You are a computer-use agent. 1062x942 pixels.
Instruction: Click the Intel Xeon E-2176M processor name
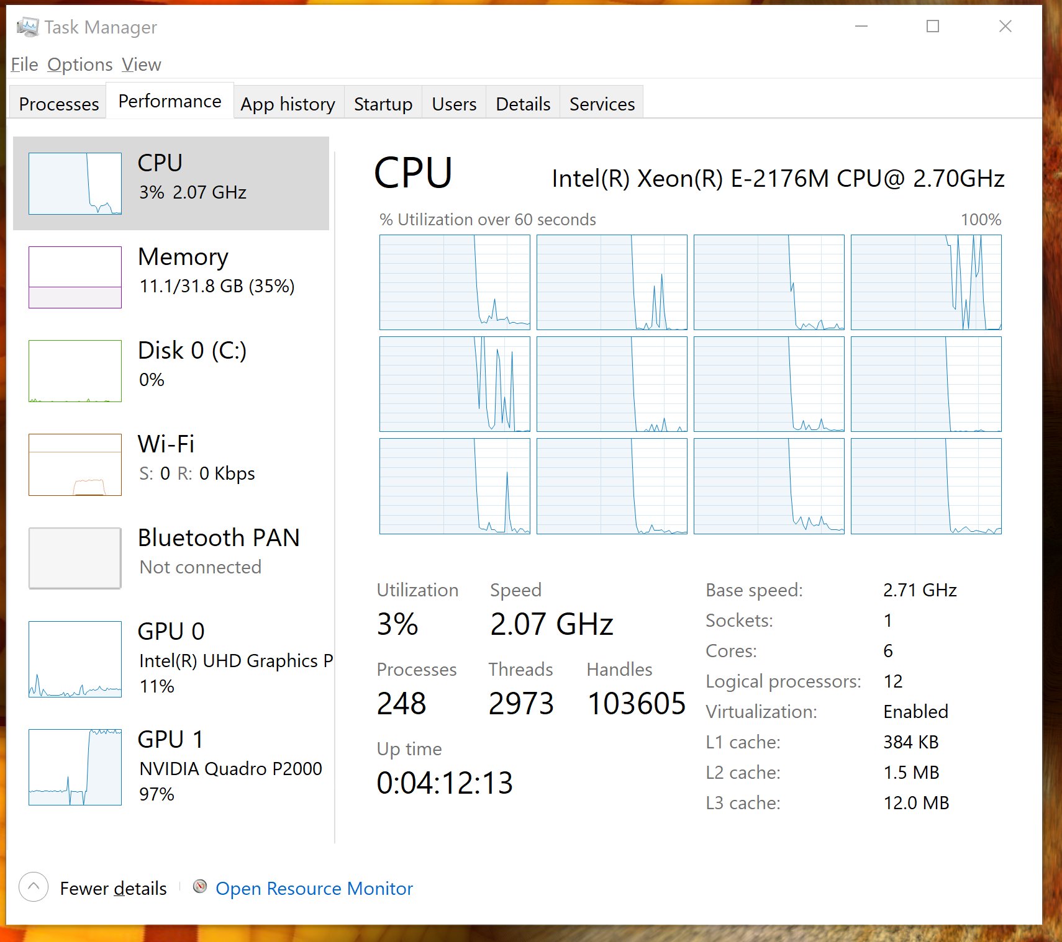[x=778, y=179]
